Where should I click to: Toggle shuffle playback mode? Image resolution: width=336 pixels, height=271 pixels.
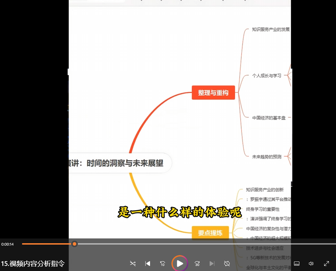click(x=132, y=264)
